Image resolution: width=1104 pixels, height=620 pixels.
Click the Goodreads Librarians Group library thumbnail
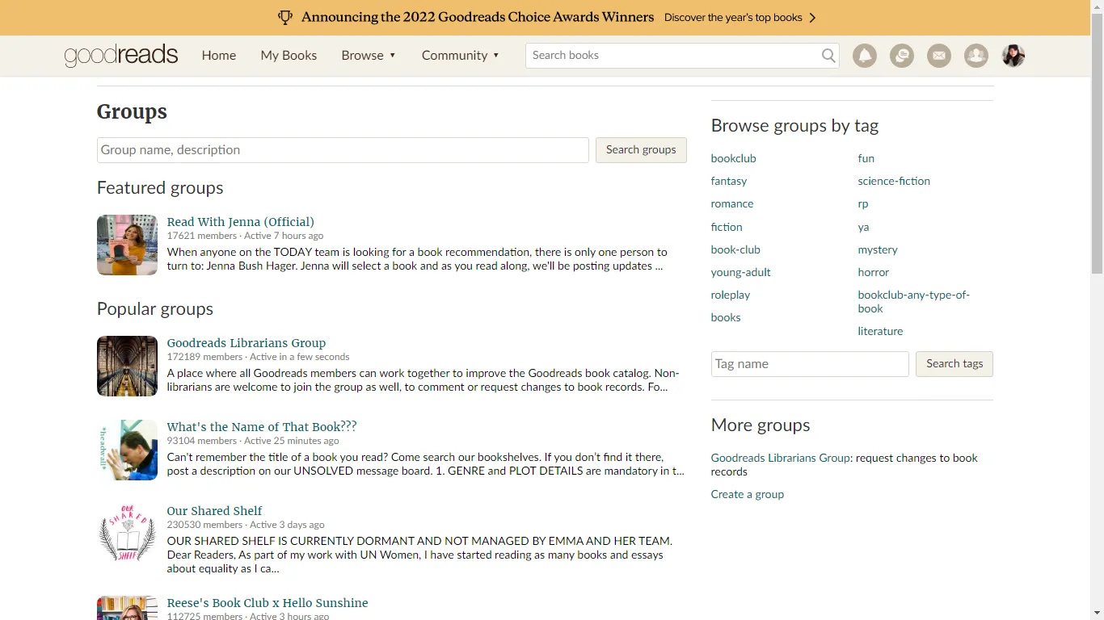(x=127, y=366)
